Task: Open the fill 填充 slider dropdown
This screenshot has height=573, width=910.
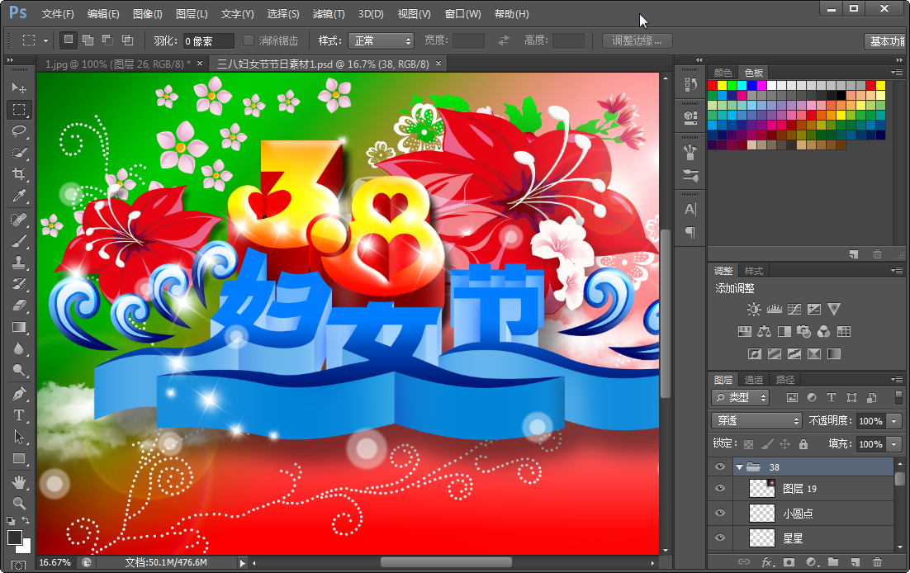Action: [x=894, y=444]
